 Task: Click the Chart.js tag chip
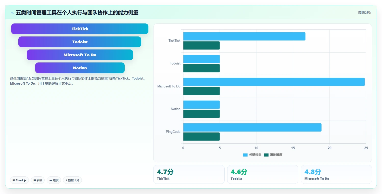tap(19, 180)
